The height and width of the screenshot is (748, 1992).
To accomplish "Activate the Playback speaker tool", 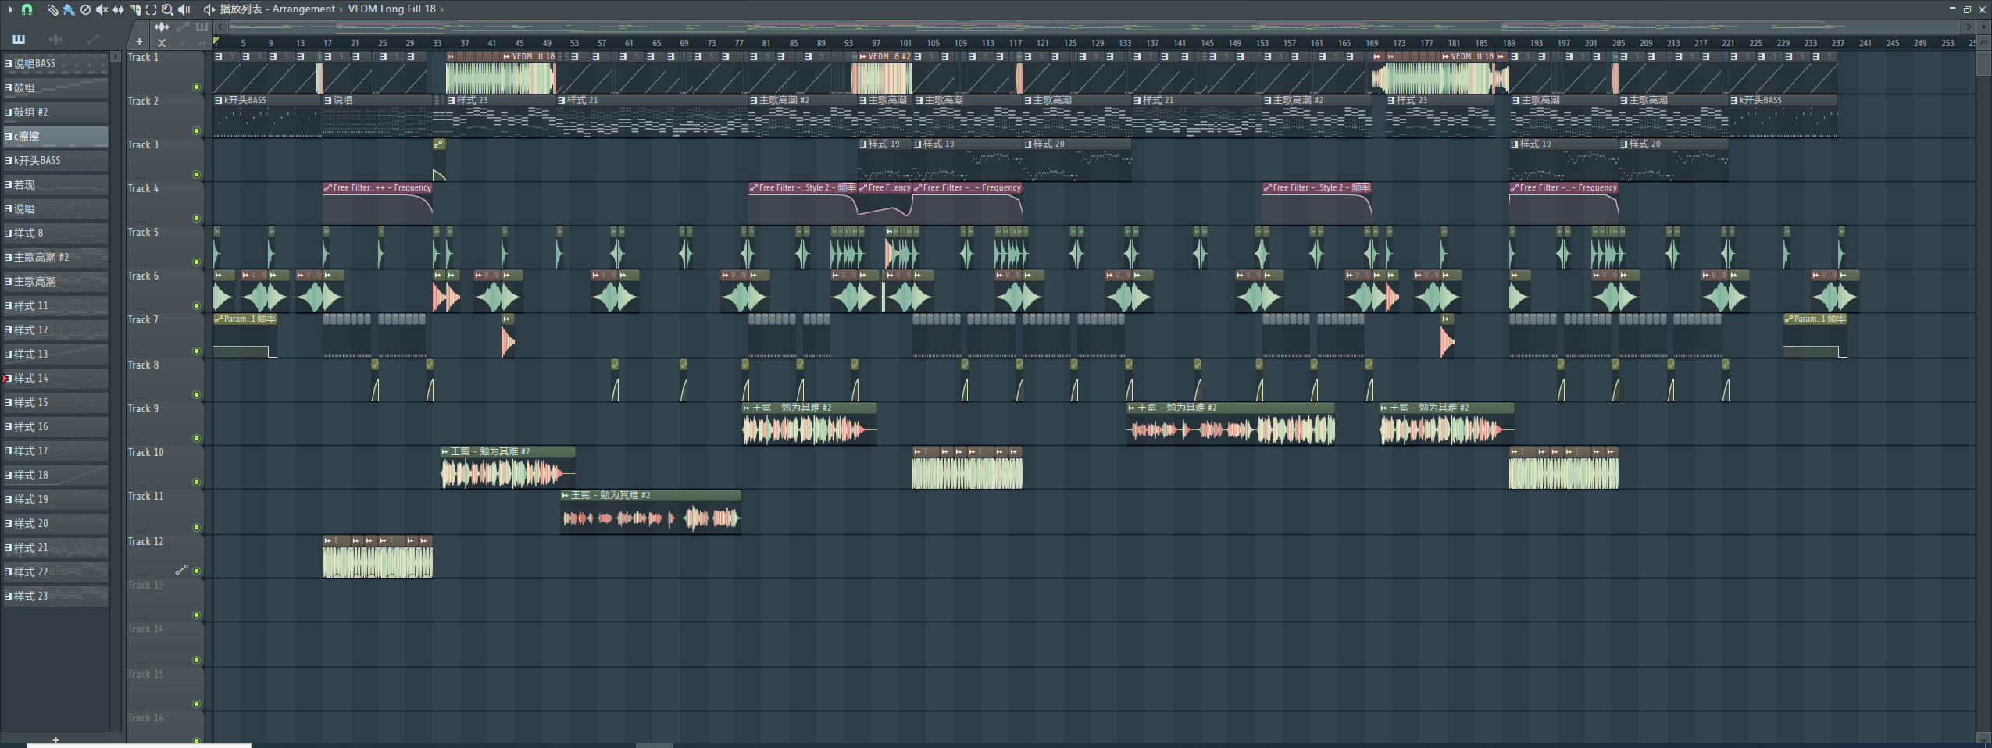I will (x=184, y=9).
